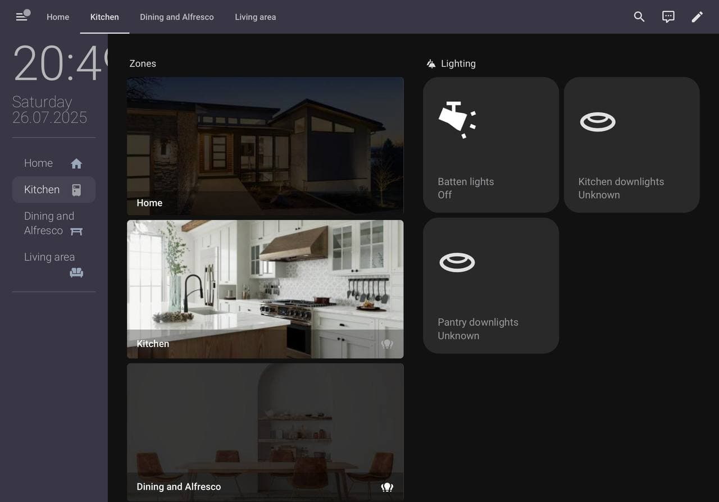
Task: Select the Kitchen tab in top bar
Action: [104, 17]
